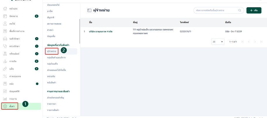This screenshot has width=267, height=118.
Task: Click the treatment icon beside ทรีทเม้นท์
Action: [5, 54]
